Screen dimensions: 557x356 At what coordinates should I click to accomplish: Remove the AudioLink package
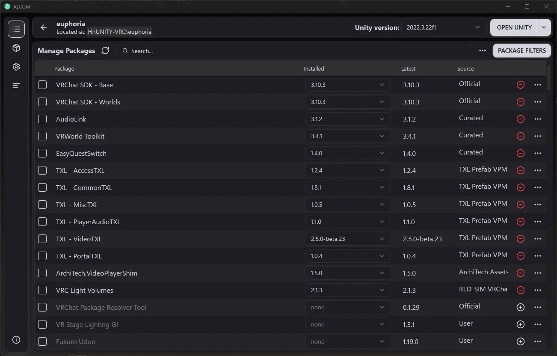point(521,119)
